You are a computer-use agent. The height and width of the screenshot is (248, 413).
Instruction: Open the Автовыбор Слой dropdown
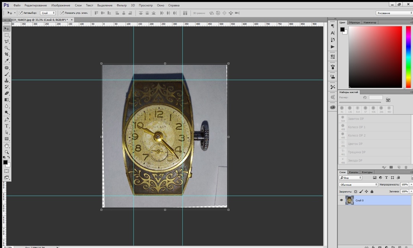(x=48, y=13)
